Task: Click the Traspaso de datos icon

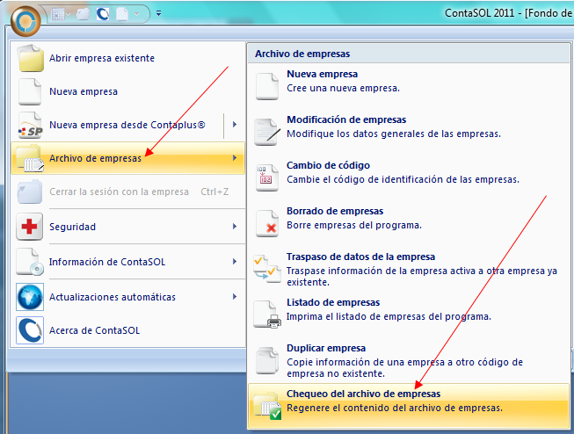Action: pyautogui.click(x=265, y=269)
